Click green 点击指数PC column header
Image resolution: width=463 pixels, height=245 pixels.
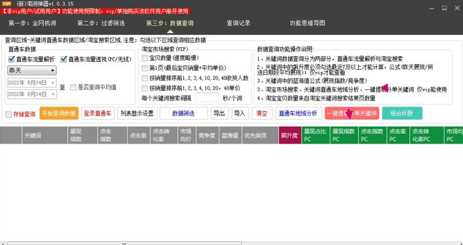(372, 135)
